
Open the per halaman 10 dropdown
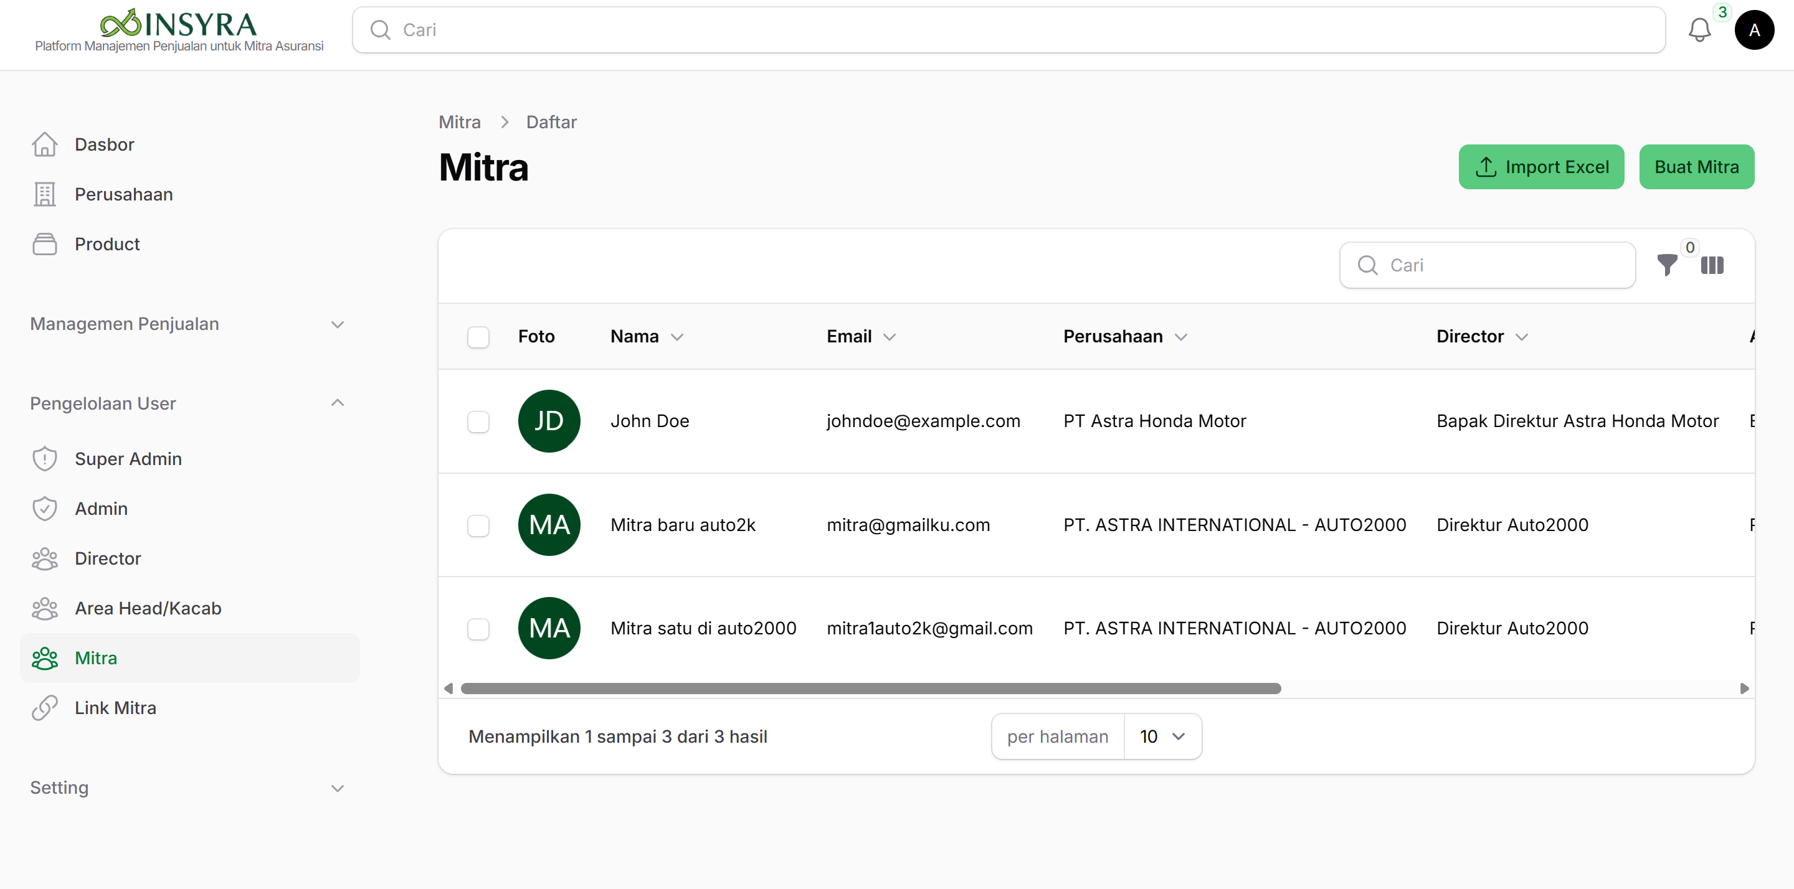pyautogui.click(x=1162, y=736)
